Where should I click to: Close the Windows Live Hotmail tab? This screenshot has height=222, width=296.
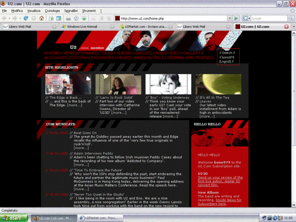point(112,27)
